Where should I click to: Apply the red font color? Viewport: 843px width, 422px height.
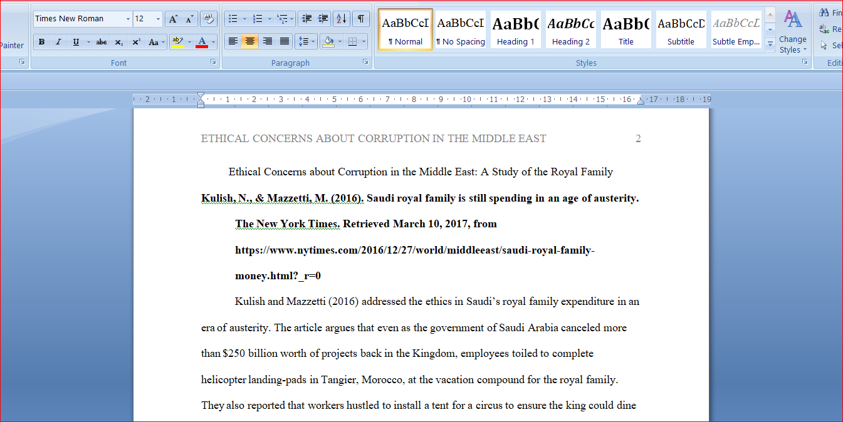(201, 42)
